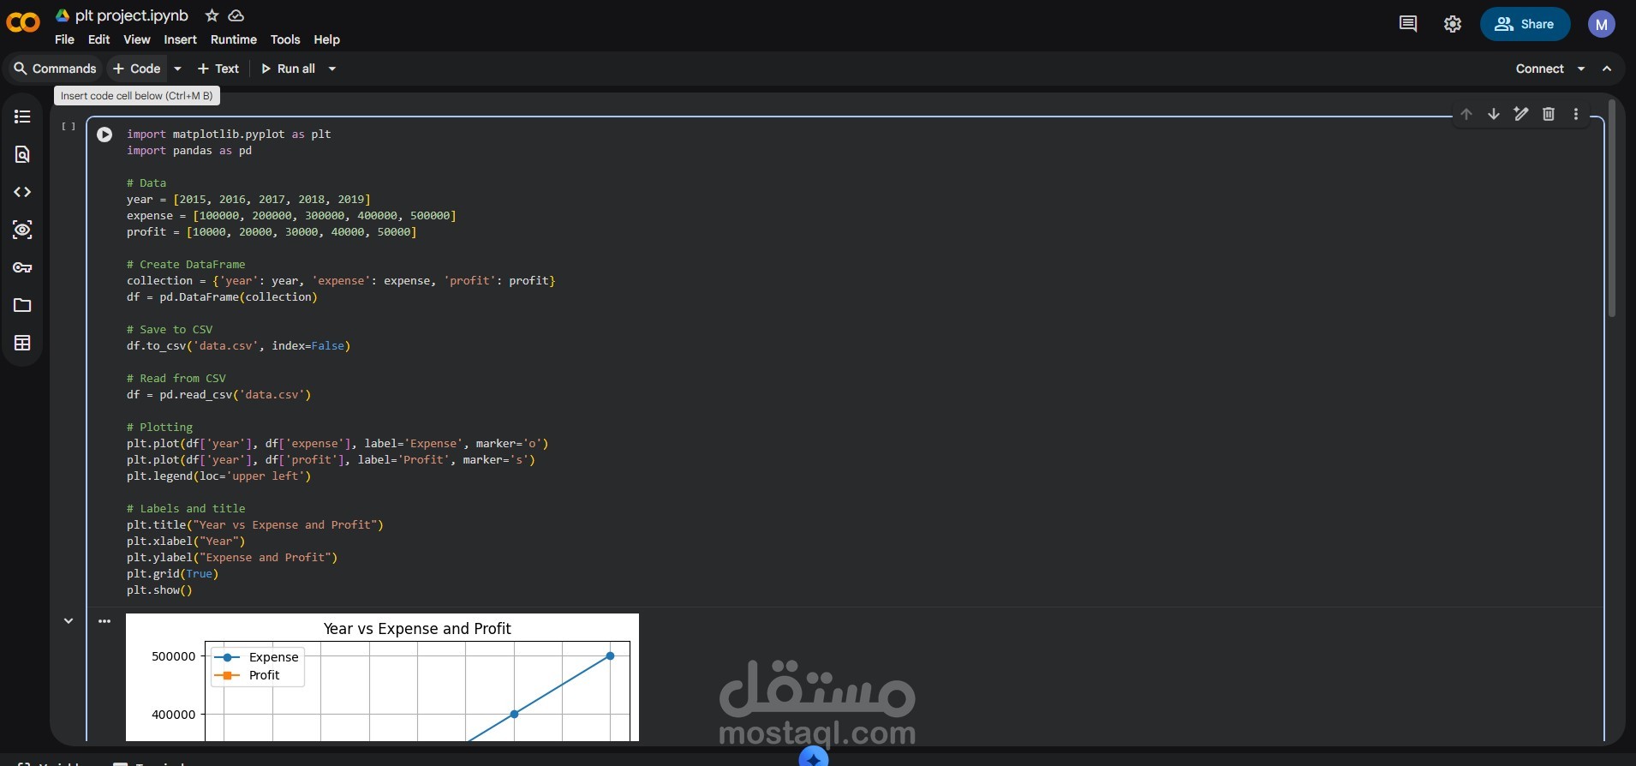
Task: Expand the Run all options dropdown
Action: (332, 69)
